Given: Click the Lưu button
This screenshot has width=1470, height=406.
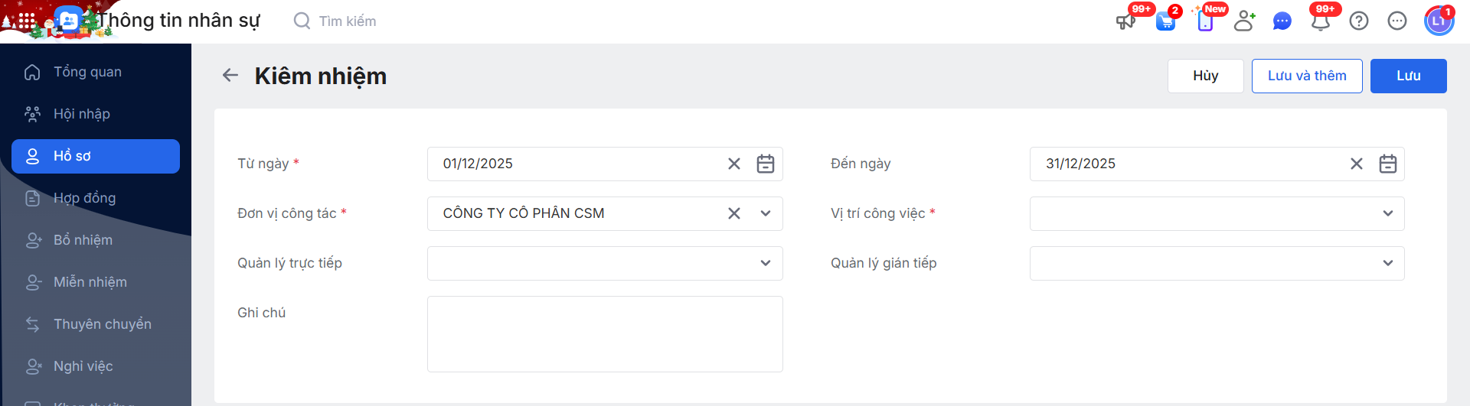Looking at the screenshot, I should (x=1408, y=76).
